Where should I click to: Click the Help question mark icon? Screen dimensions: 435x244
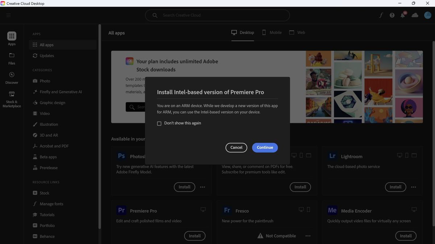(392, 15)
